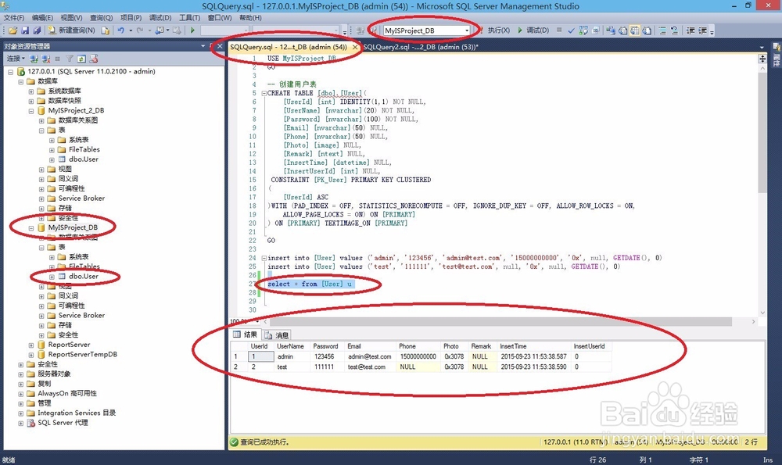Expand the 服务器对象 node

click(x=20, y=374)
